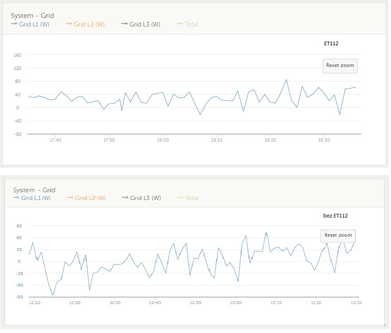
Task: Select the 12:30 time axis label
Action: coord(115,302)
